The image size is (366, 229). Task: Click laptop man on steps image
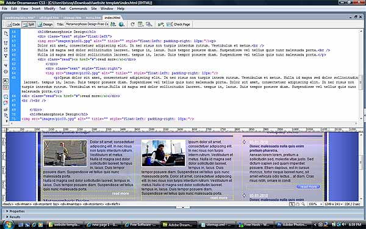(x=65, y=153)
